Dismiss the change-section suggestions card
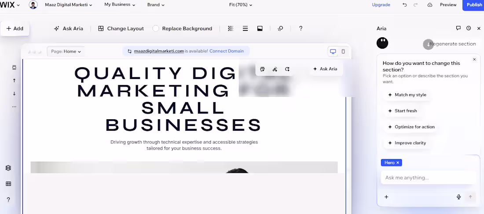Image resolution: width=484 pixels, height=214 pixels. click(x=474, y=59)
